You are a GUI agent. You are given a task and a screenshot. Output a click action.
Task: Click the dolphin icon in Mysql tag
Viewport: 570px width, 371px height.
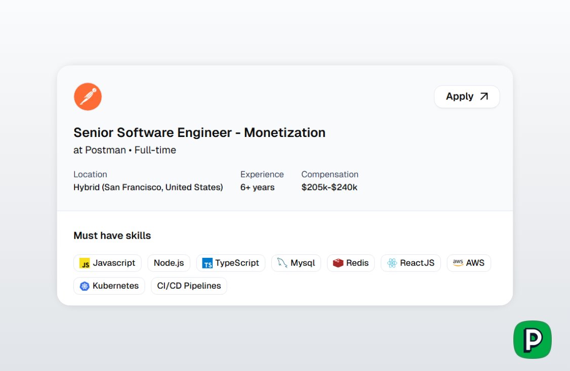tap(282, 263)
